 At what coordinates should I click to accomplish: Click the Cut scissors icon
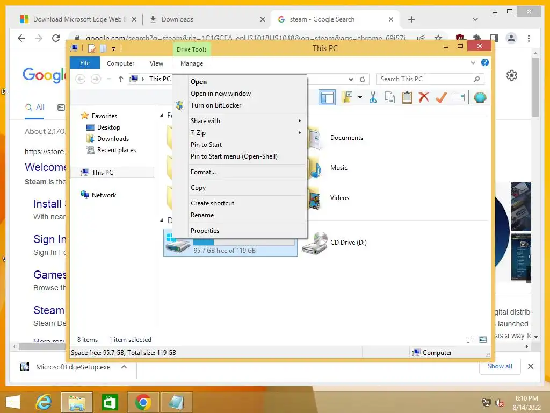click(x=373, y=97)
